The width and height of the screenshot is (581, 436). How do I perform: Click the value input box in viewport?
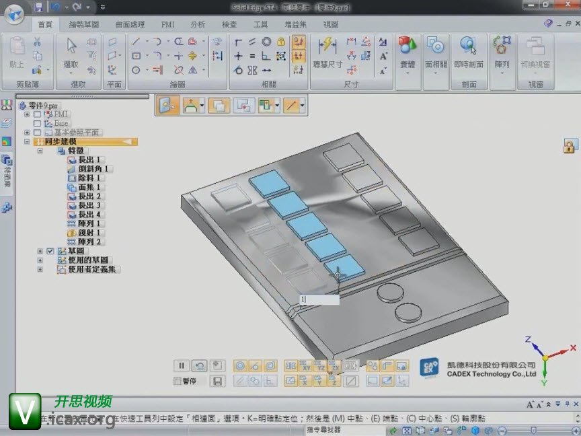click(319, 299)
